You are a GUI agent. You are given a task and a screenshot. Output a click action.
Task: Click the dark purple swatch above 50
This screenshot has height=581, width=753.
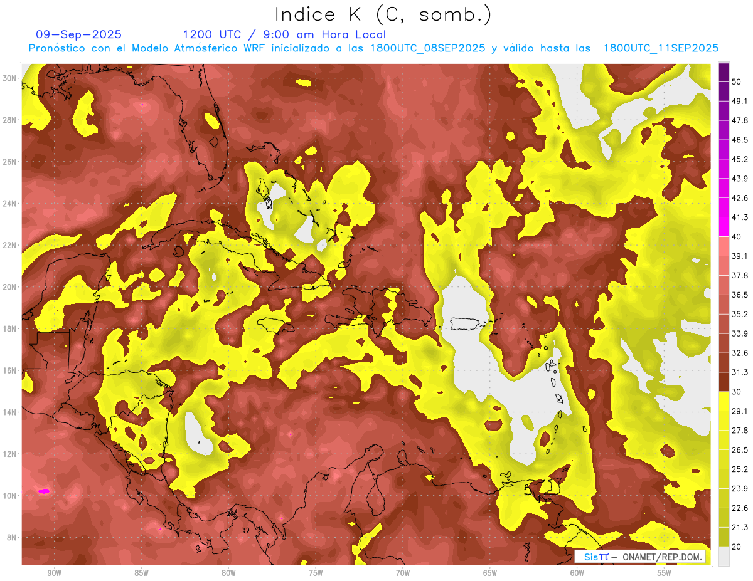click(x=724, y=73)
